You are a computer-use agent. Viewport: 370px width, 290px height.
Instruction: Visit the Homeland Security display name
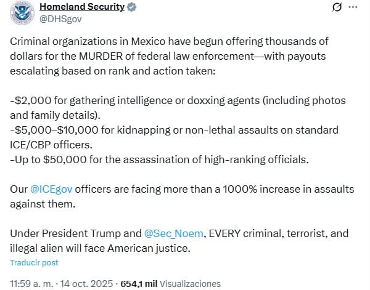pos(82,7)
